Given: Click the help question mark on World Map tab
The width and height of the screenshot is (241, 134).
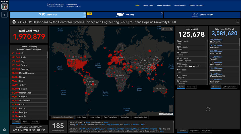Looking at the screenshot, I should 84,13.
